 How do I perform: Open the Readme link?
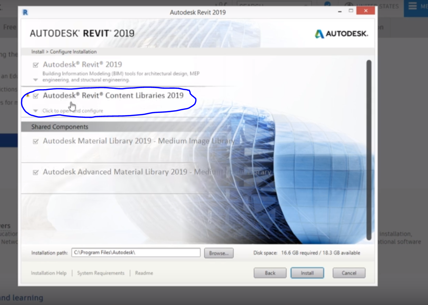point(144,273)
